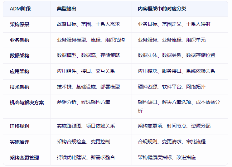Viewport: 232px width, 167px height.
Task: Select the '应用架构' row label
Action: pos(20,71)
